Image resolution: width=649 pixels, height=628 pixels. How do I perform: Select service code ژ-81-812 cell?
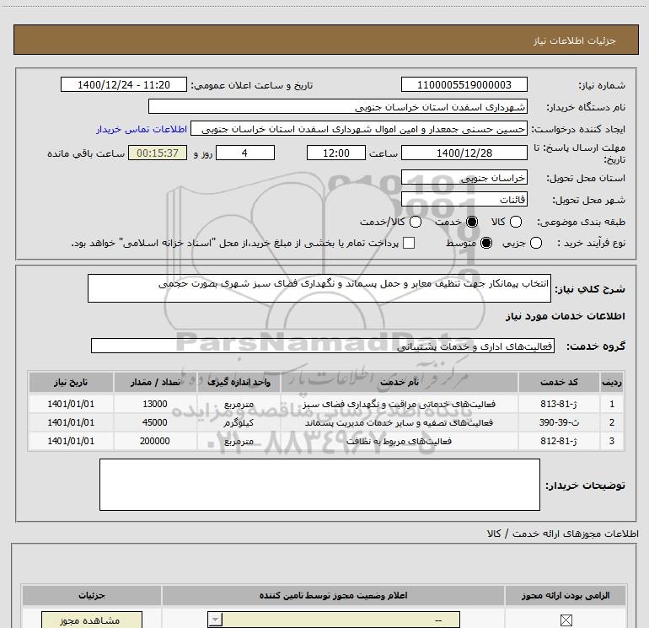click(x=559, y=442)
